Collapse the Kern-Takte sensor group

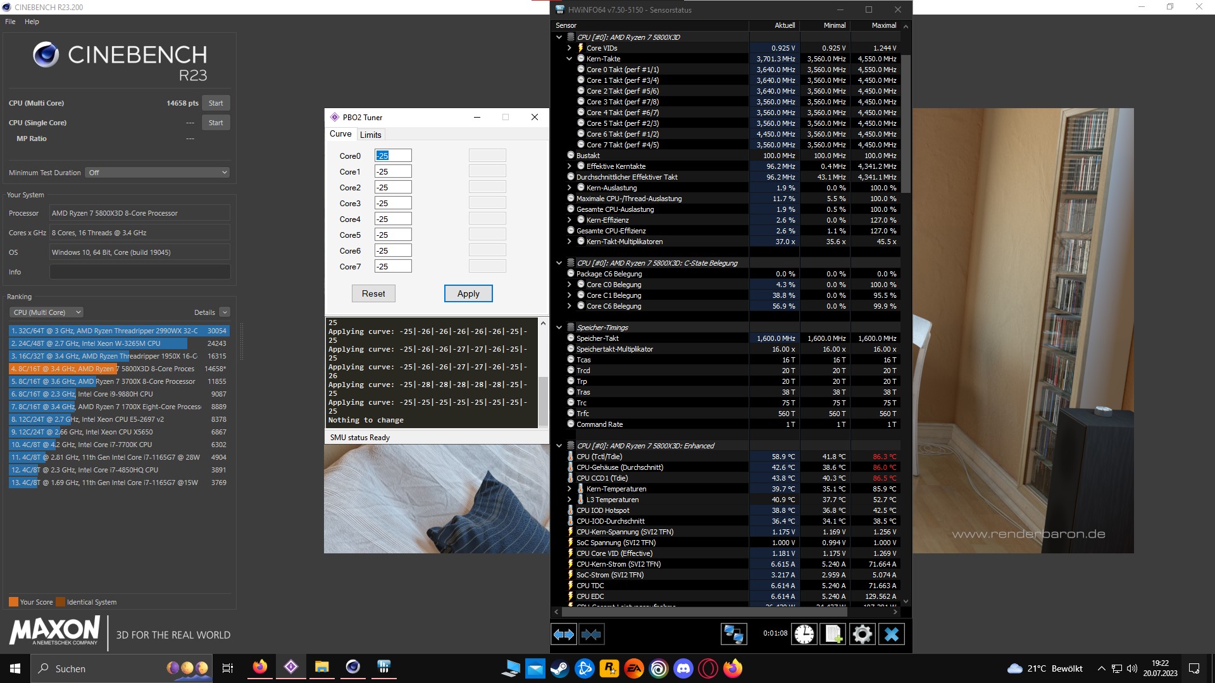click(570, 58)
